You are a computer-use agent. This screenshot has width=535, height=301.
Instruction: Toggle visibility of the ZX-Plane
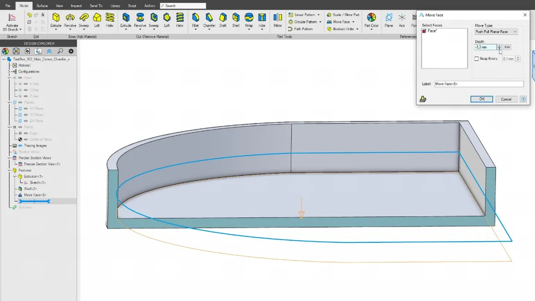pos(26,121)
